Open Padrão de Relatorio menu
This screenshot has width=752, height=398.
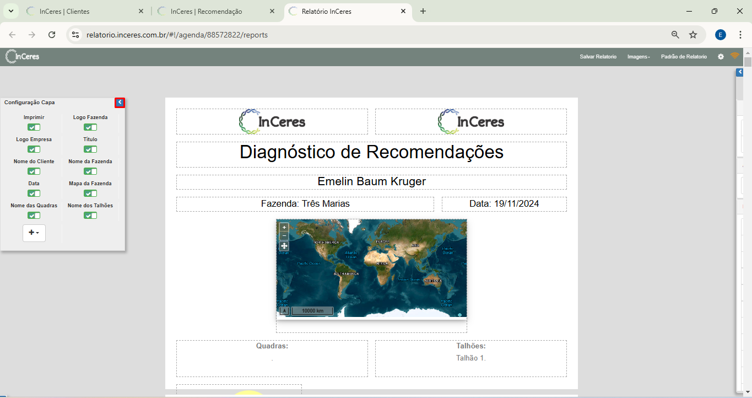click(x=684, y=57)
